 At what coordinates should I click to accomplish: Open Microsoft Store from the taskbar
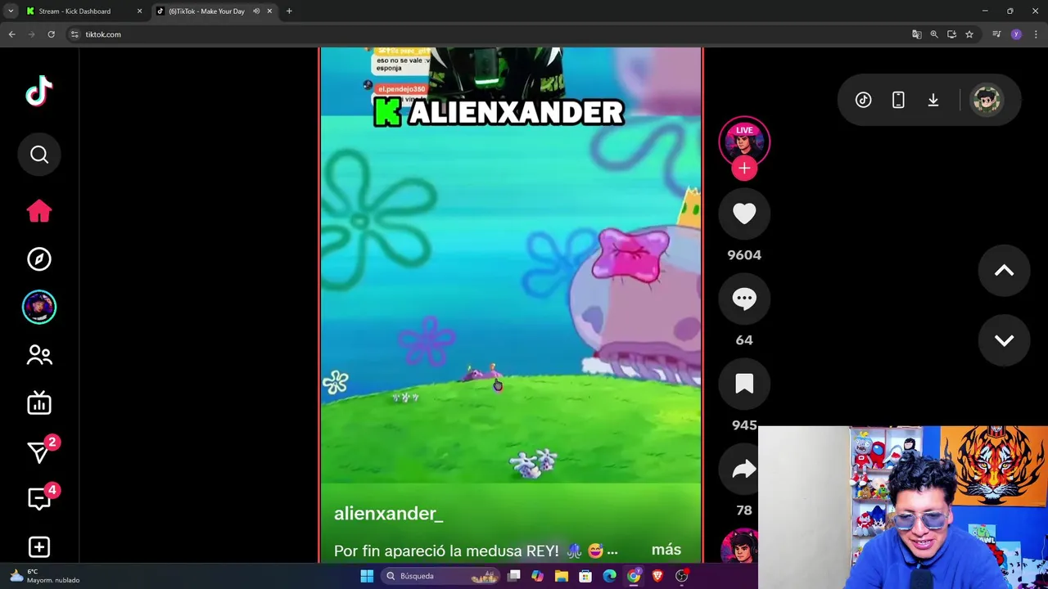[585, 576]
